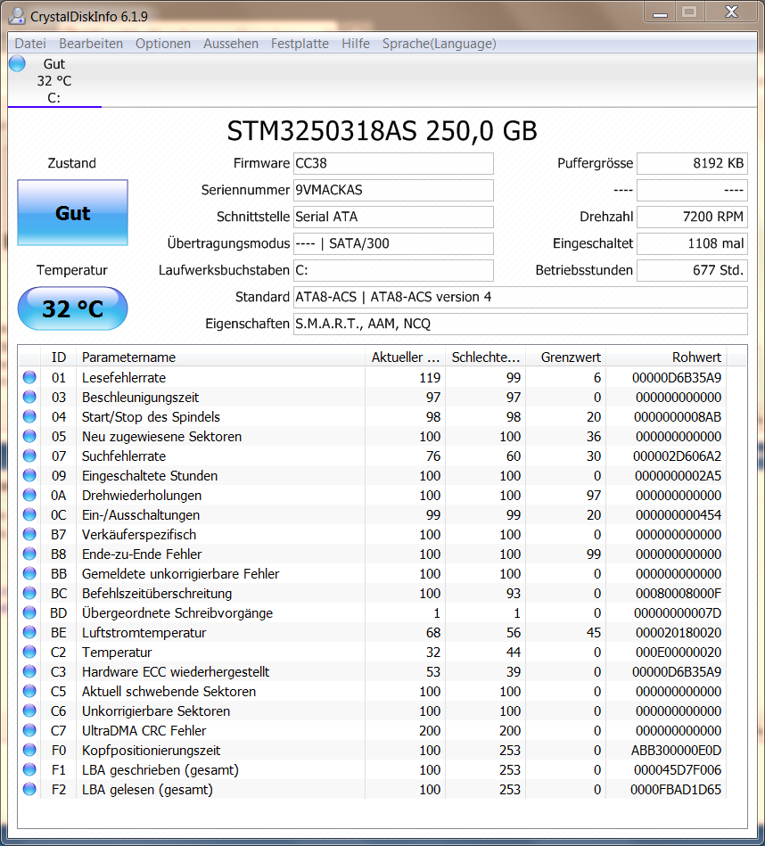
Task: Click the Laufwerksbuchstaben field C:
Action: (393, 270)
